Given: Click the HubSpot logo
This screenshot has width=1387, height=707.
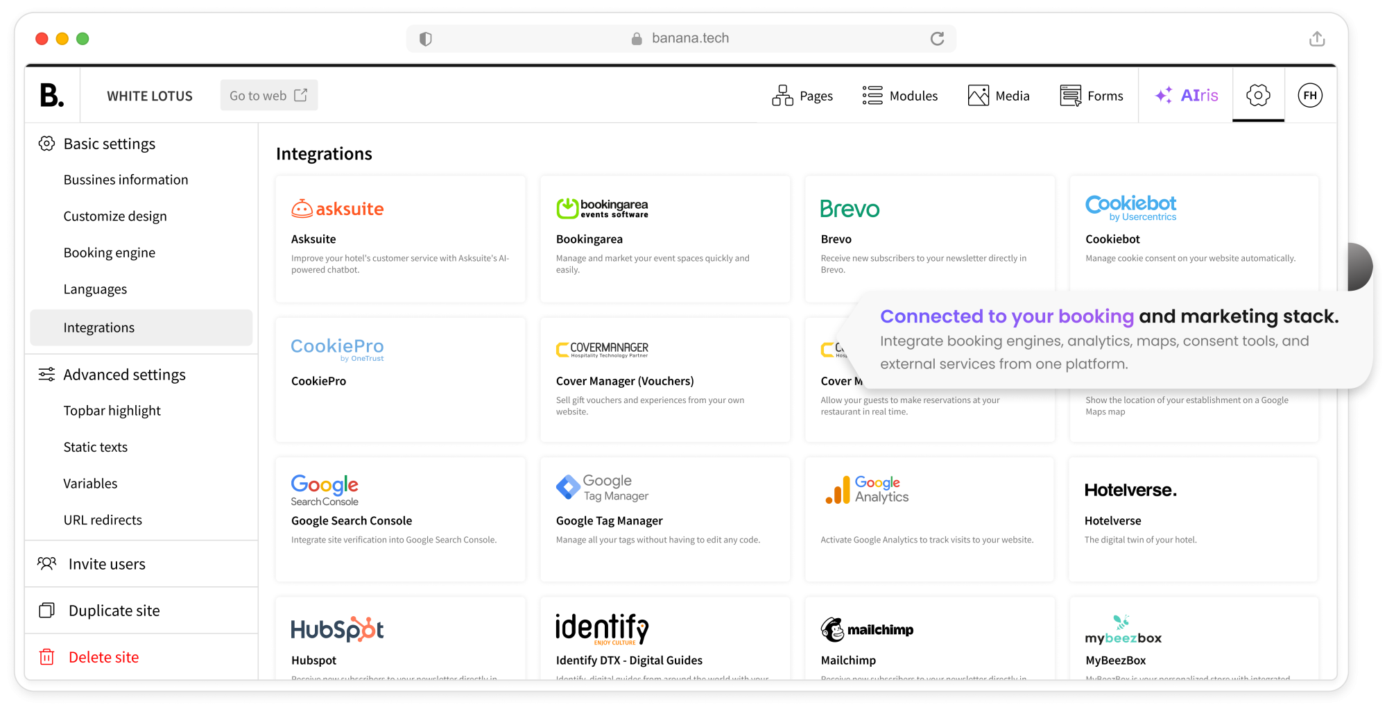Looking at the screenshot, I should (337, 629).
